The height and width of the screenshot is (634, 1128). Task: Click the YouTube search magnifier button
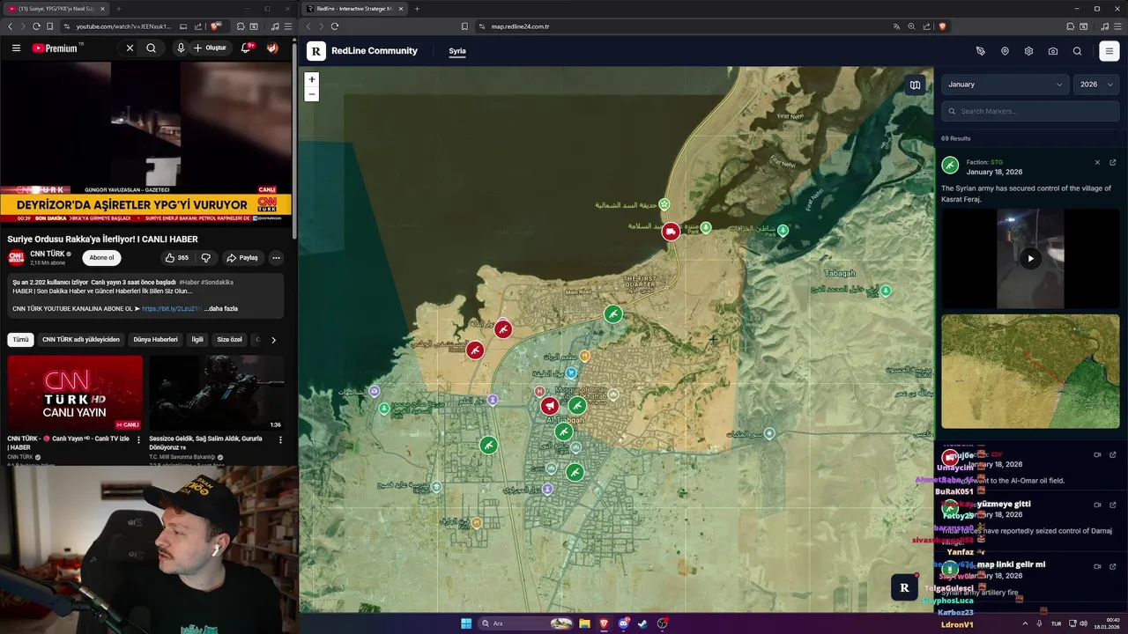152,48
